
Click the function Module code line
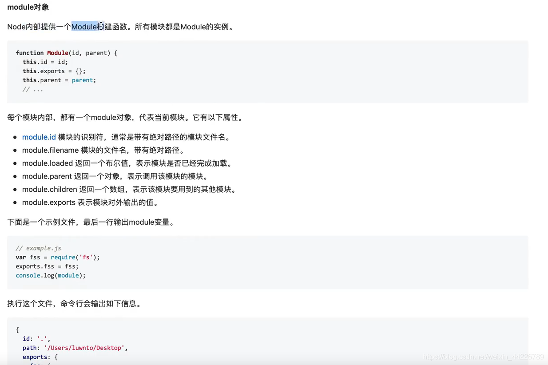coord(67,53)
